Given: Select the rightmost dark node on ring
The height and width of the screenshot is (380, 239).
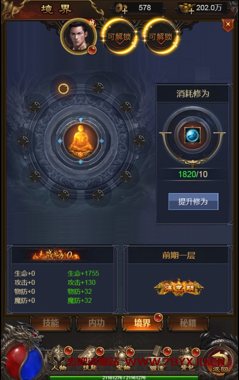Looking at the screenshot, I should pyautogui.click(x=139, y=141).
